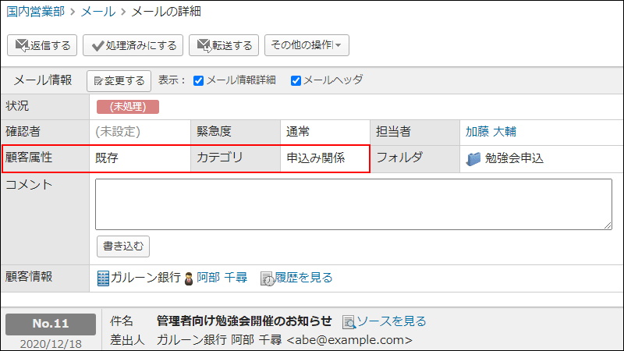Click the 勉強会申込 folder icon
The image size is (624, 351).
pyautogui.click(x=473, y=159)
